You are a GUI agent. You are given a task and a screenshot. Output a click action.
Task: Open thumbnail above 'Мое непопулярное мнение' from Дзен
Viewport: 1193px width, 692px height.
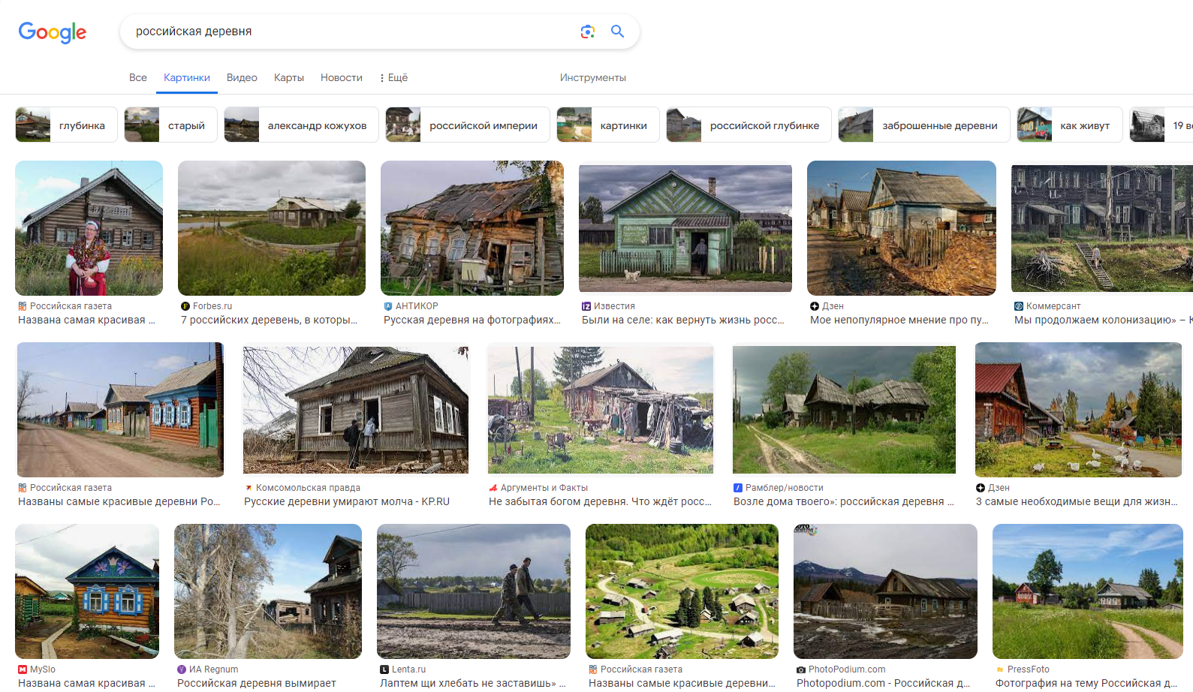click(x=902, y=228)
